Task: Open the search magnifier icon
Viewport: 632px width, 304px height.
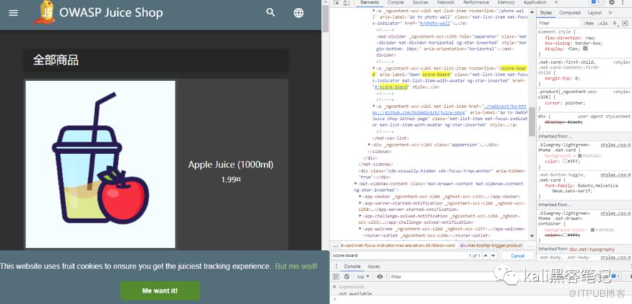Action: click(x=271, y=13)
